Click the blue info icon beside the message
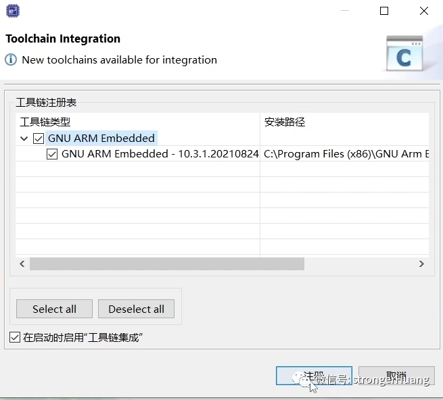The width and height of the screenshot is (443, 400). 11,59
